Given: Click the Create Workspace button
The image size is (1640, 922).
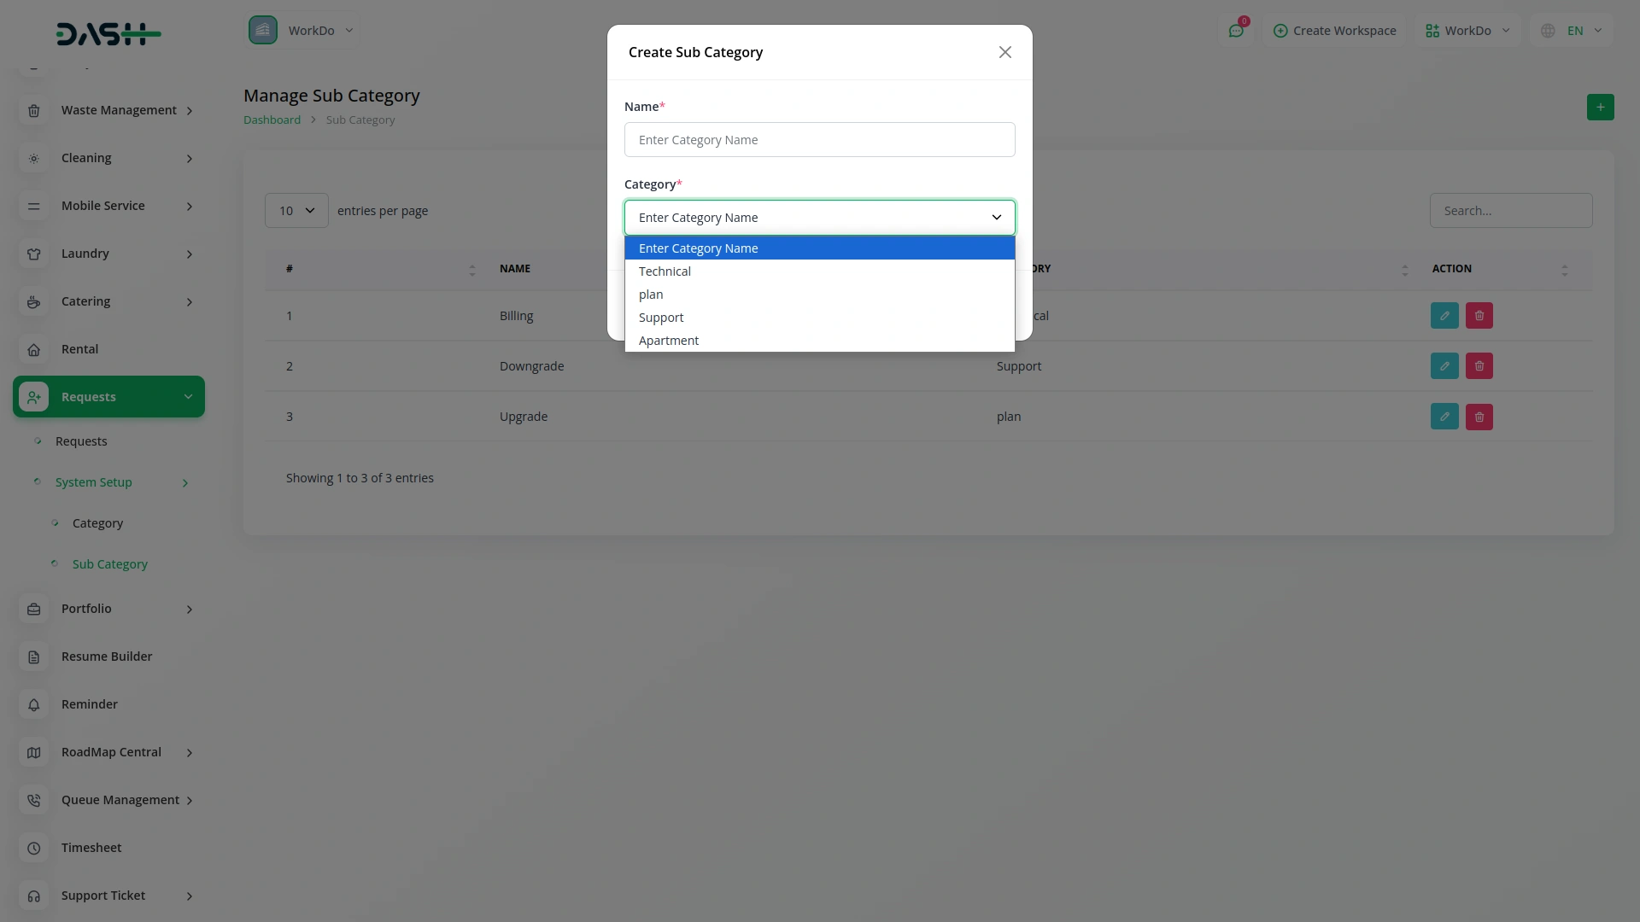Looking at the screenshot, I should 1334,31.
